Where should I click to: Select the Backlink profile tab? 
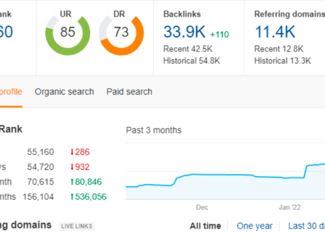[11, 92]
